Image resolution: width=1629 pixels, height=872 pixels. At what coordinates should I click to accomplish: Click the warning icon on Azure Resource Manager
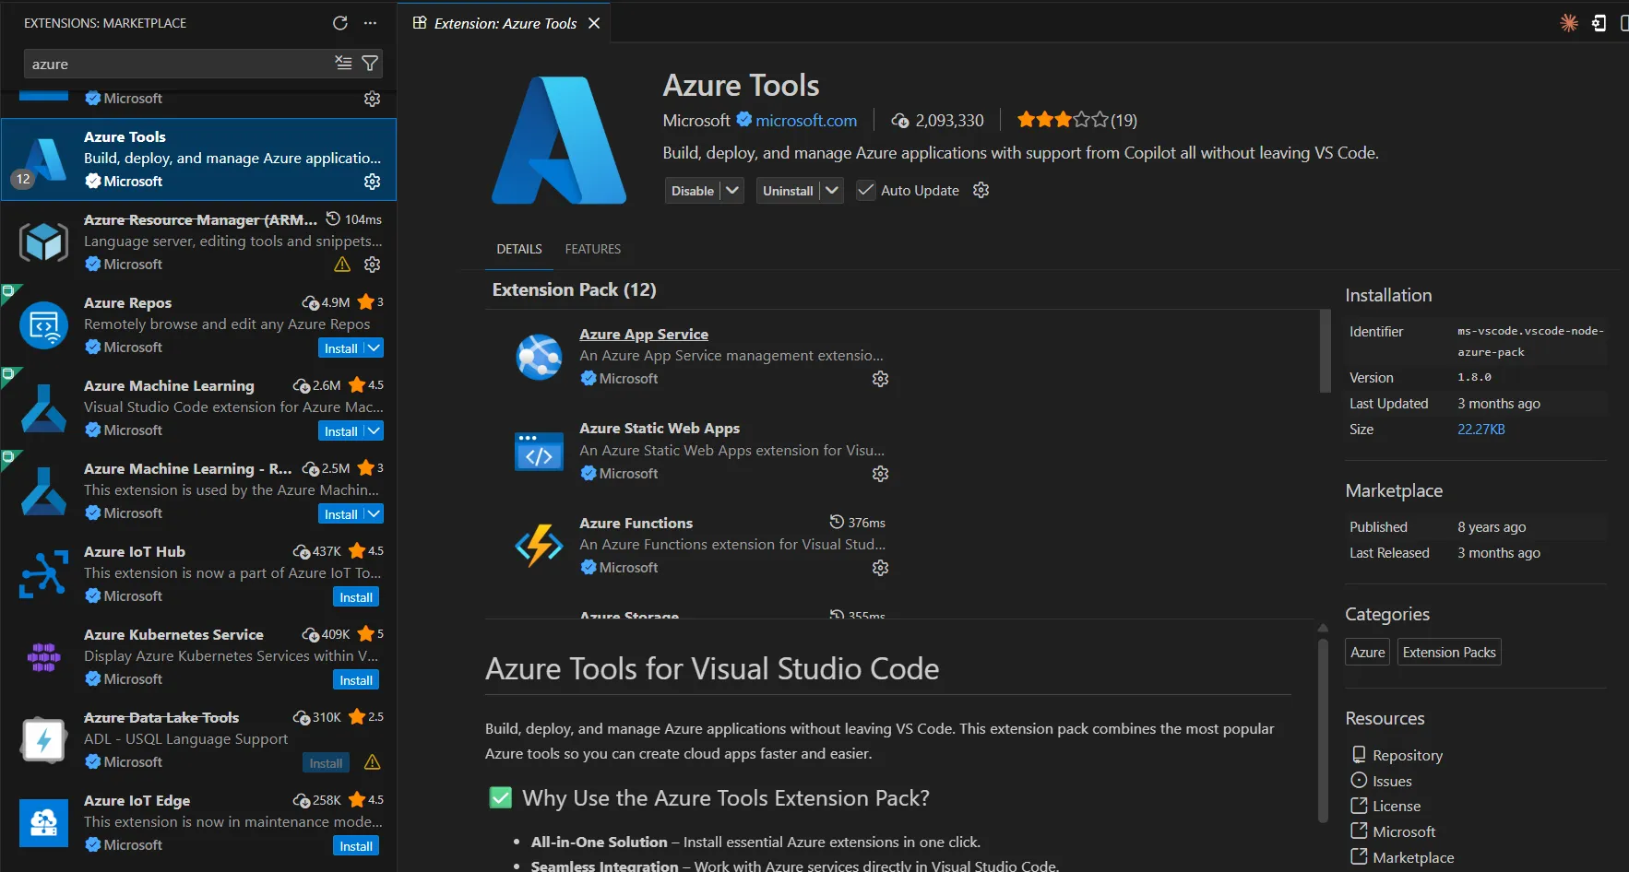342,265
